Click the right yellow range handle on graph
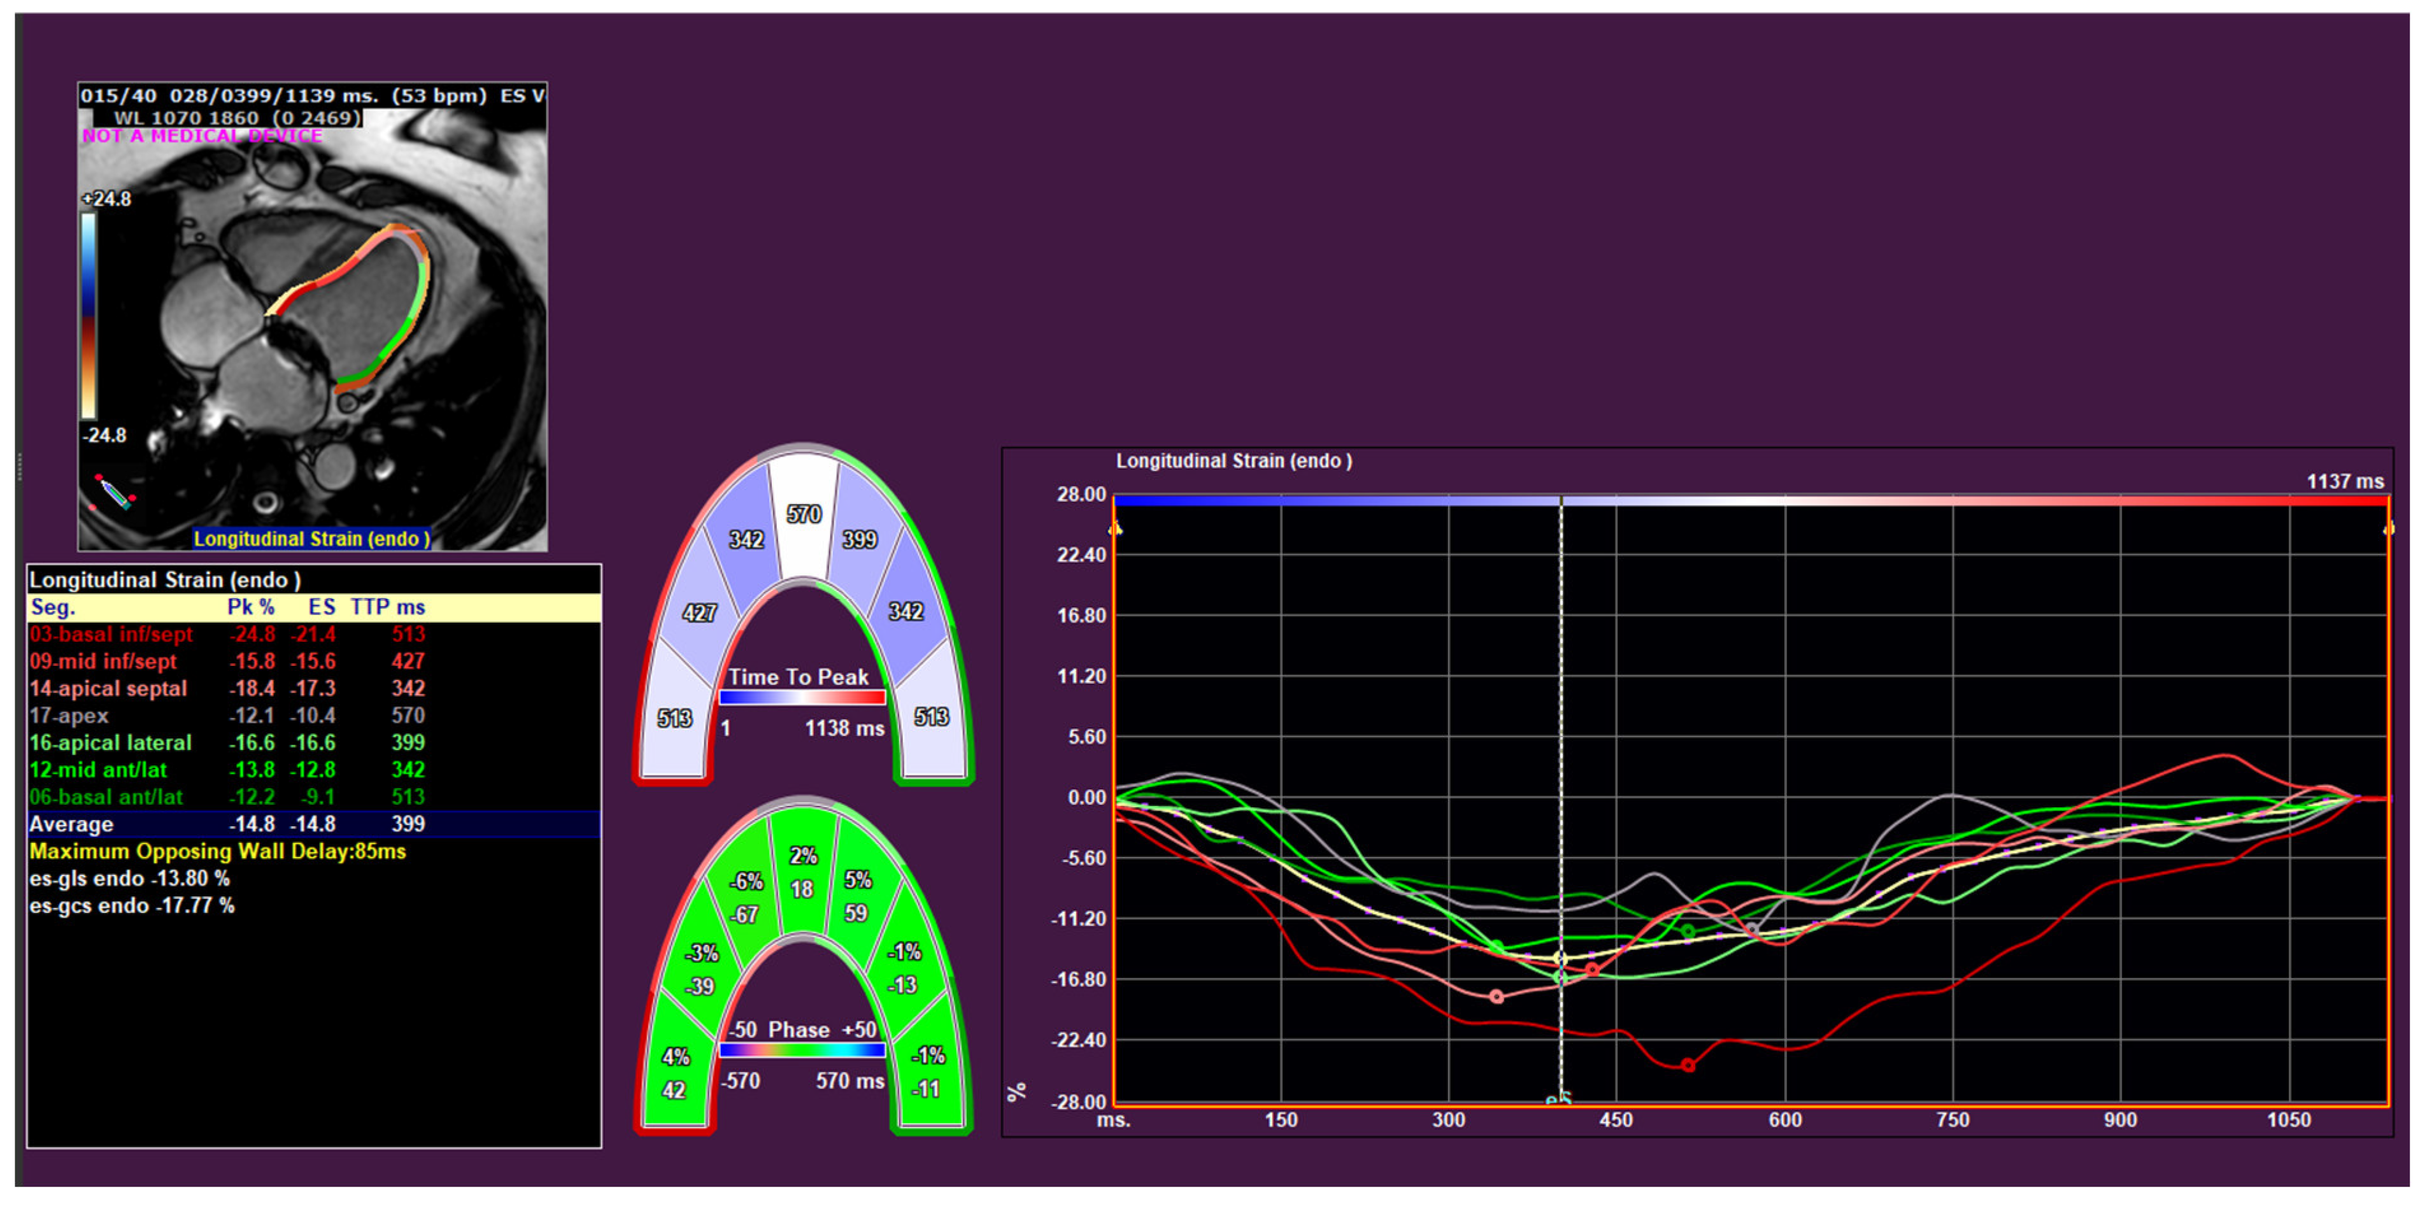 (x=2388, y=530)
